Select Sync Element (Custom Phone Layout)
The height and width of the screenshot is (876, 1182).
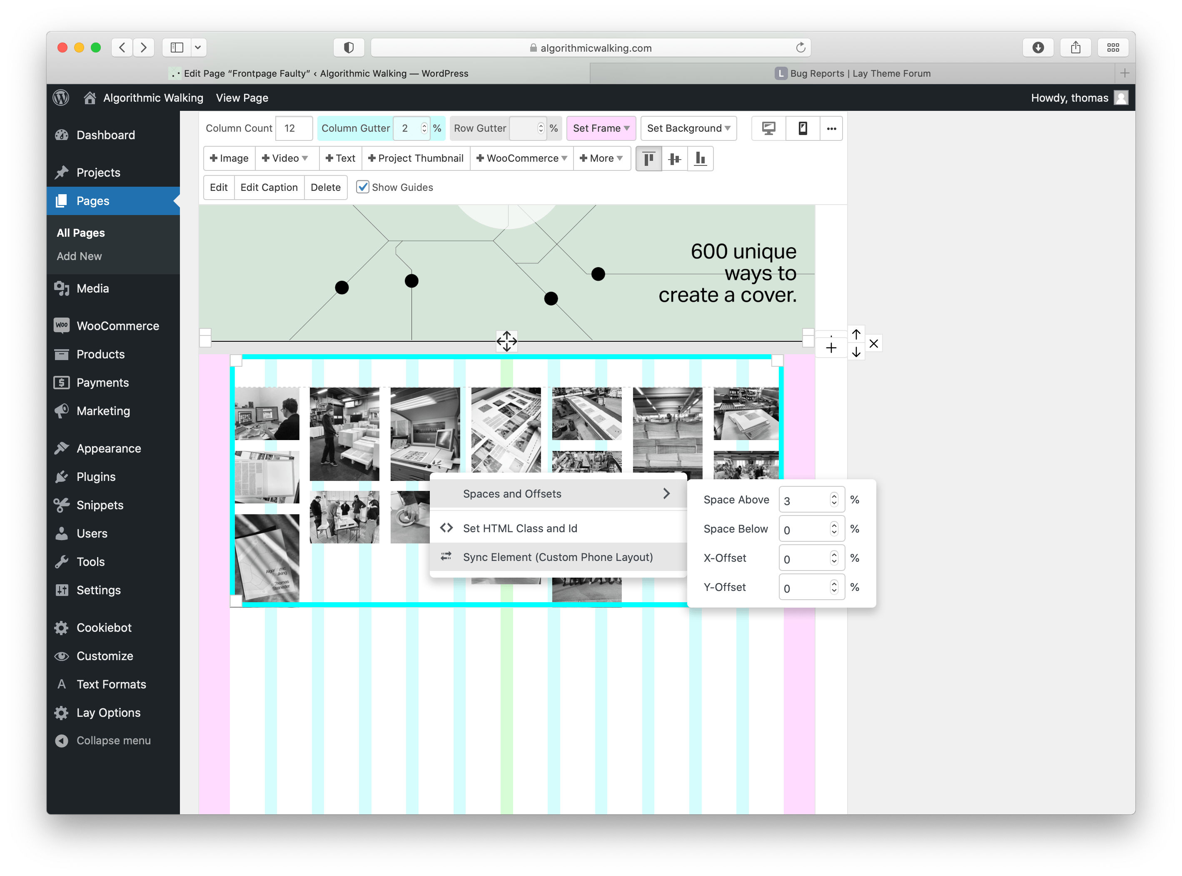pyautogui.click(x=557, y=557)
